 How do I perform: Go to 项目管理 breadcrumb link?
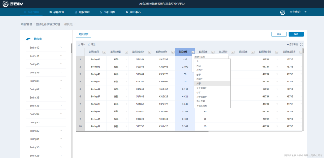click(x=26, y=24)
